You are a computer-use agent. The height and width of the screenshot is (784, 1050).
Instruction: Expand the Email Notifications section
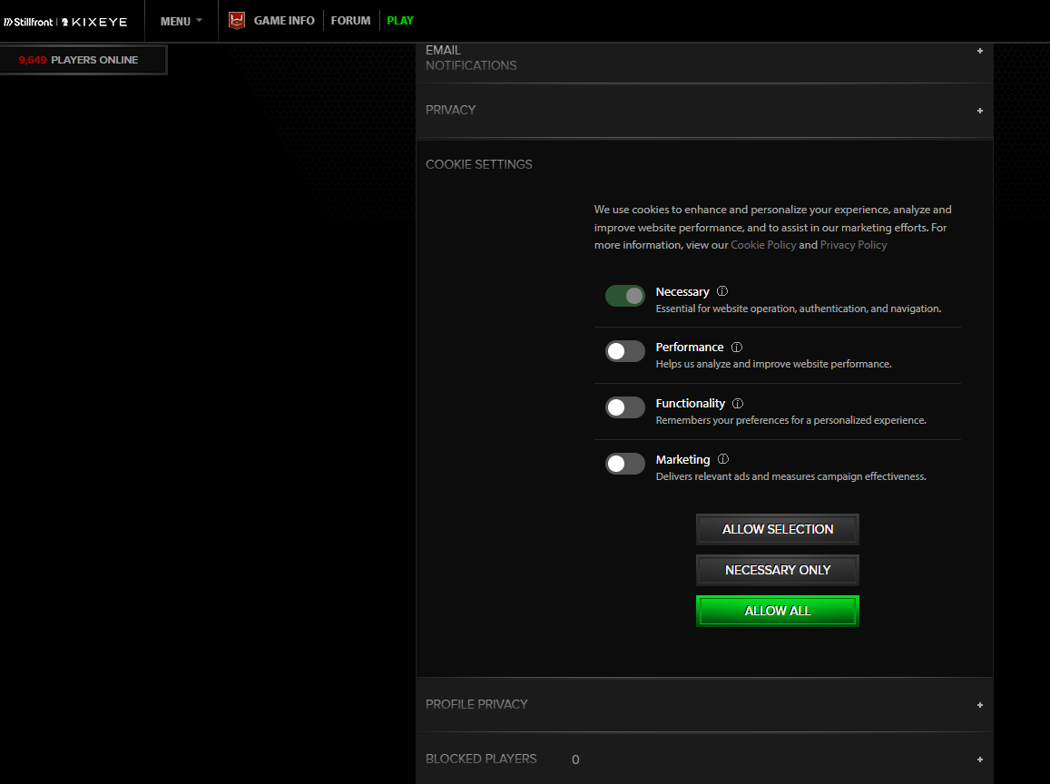(980, 51)
